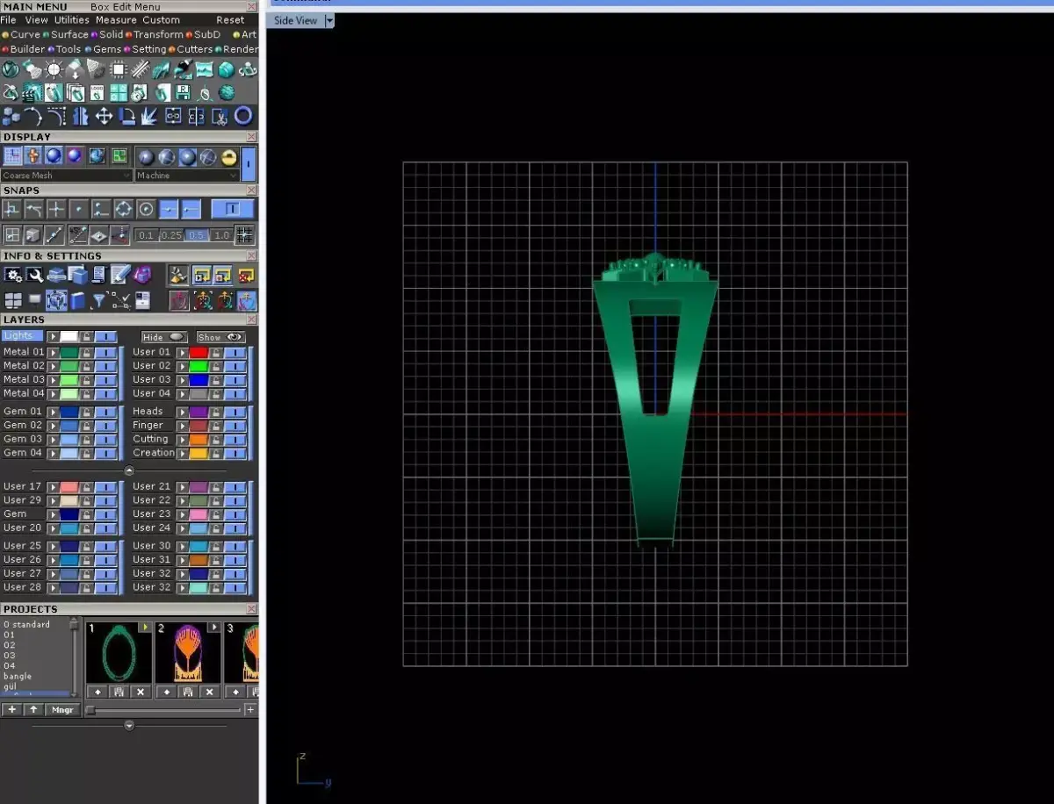The height and width of the screenshot is (804, 1054).
Task: Click the orange swatch of Cutting layer
Action: [x=199, y=440]
